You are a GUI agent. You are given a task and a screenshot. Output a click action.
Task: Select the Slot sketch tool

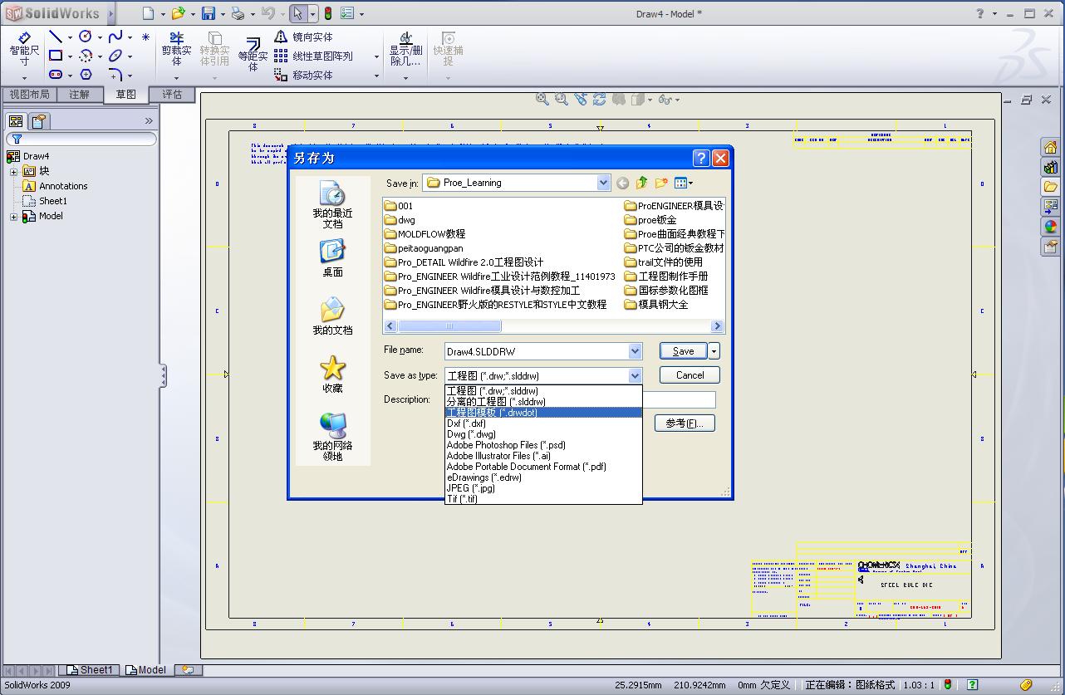pos(56,75)
